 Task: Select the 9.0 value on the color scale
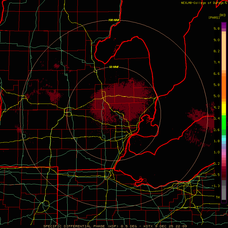tap(217, 40)
